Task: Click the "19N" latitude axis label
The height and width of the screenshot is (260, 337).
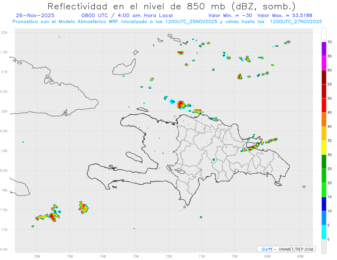Action: tap(5, 151)
